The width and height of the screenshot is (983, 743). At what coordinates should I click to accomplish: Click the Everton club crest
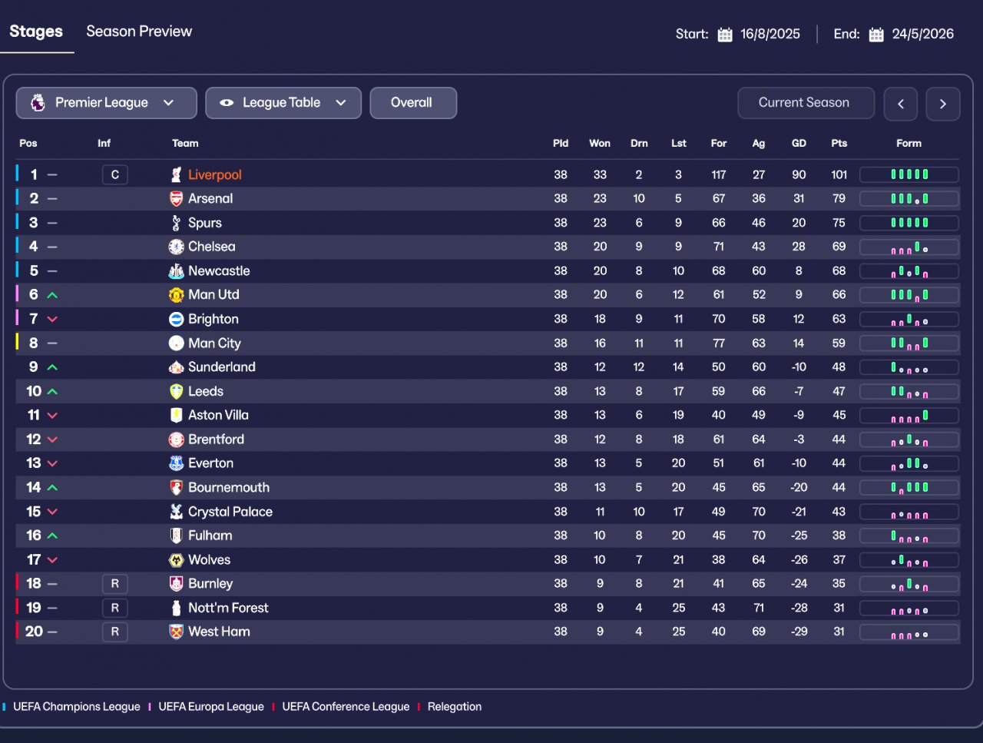(176, 463)
